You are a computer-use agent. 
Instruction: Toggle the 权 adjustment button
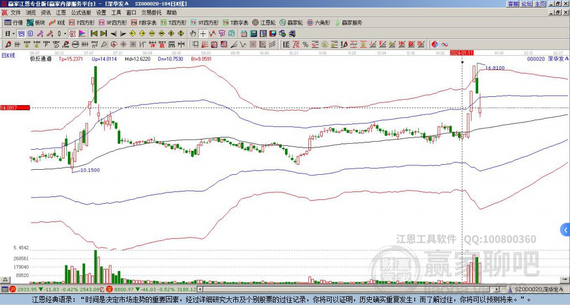pos(72,33)
